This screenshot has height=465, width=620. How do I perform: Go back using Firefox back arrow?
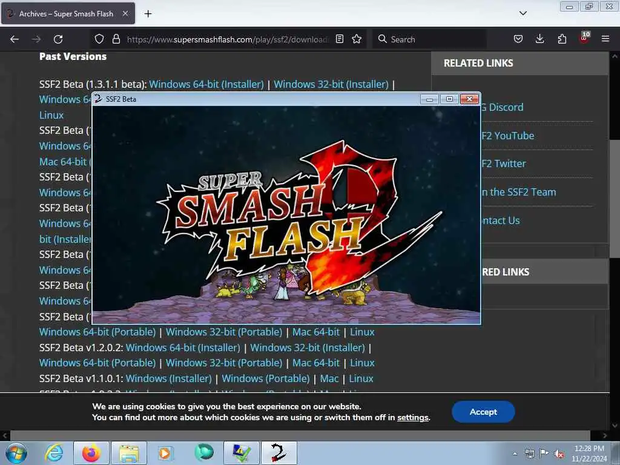coord(15,39)
